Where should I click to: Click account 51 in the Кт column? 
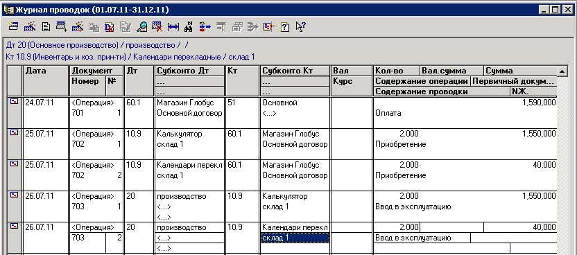click(242, 113)
